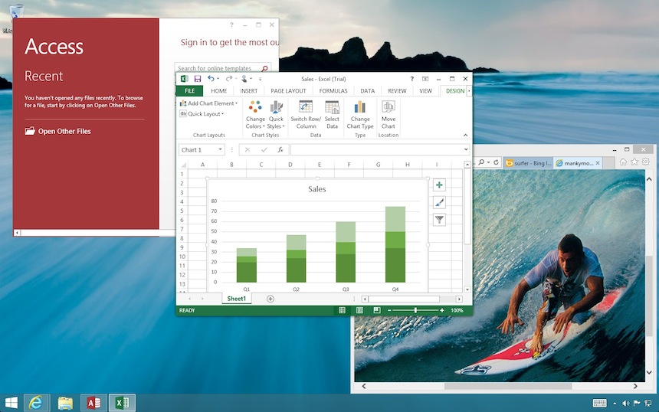The image size is (659, 412).
Task: Open Add Chart Element dropdown
Action: 208,103
